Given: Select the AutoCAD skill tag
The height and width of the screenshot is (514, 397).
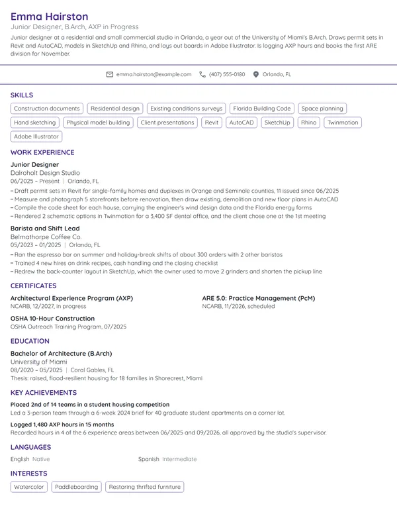Looking at the screenshot, I should (x=242, y=123).
